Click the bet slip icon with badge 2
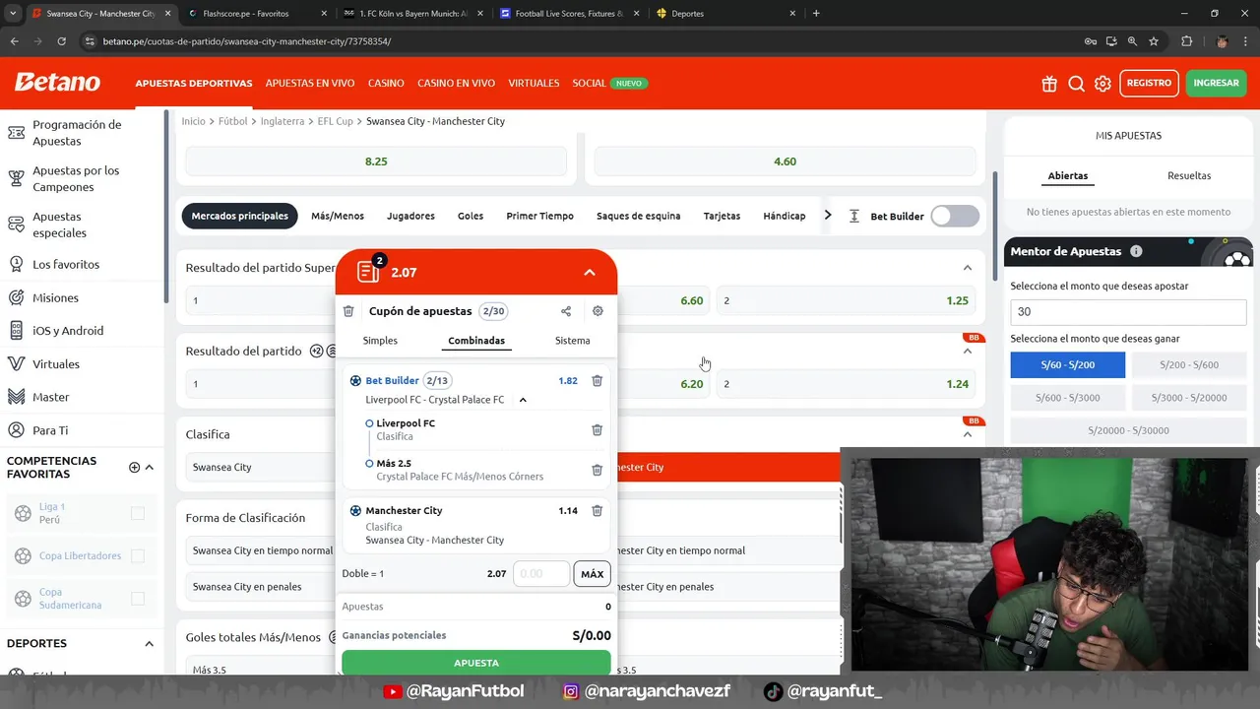1260x709 pixels. (369, 271)
